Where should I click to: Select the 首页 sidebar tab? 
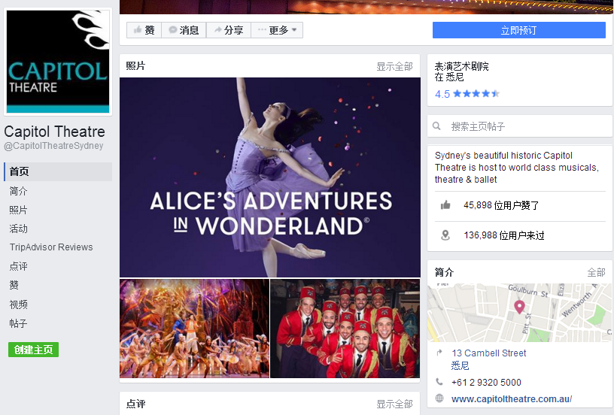(x=58, y=171)
